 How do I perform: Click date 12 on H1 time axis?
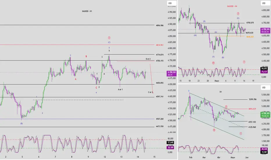point(105,157)
